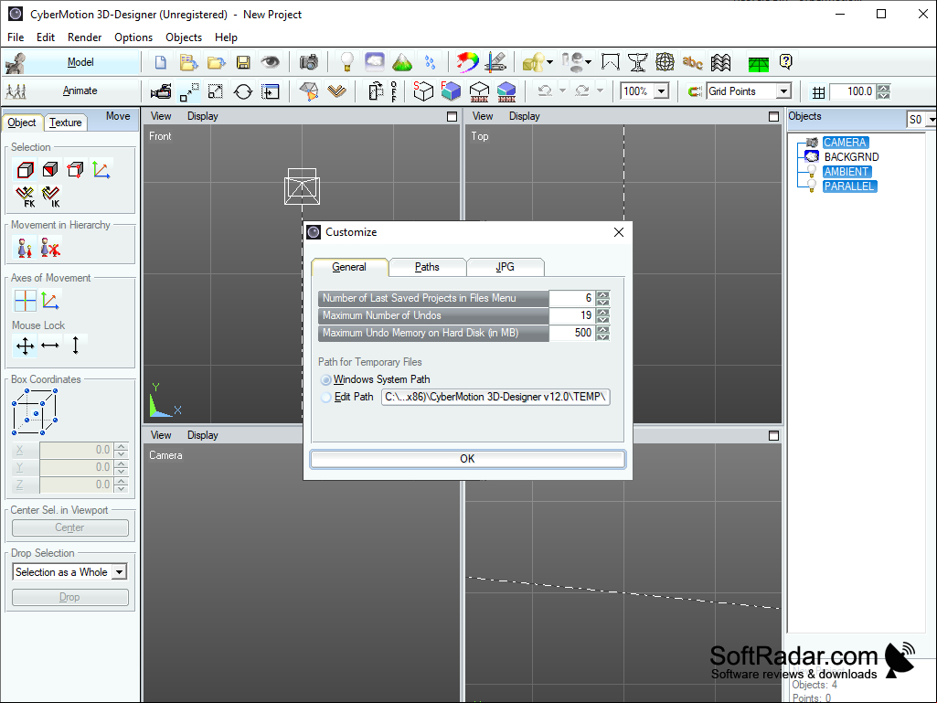
Task: Switch to the Texture tab
Action: [x=65, y=122]
